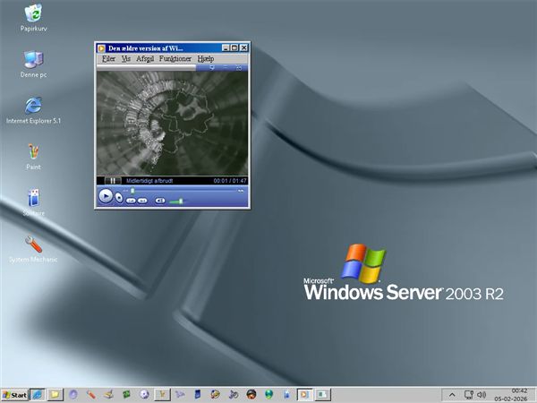Open the Funktioner menu

point(175,58)
